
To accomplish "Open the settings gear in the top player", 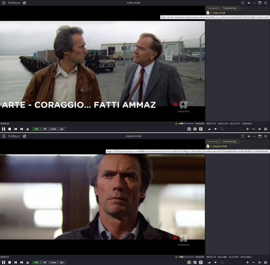I will click(195, 129).
